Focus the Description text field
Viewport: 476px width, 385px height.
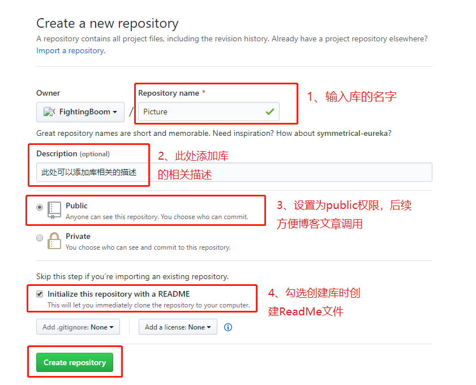coord(234,172)
